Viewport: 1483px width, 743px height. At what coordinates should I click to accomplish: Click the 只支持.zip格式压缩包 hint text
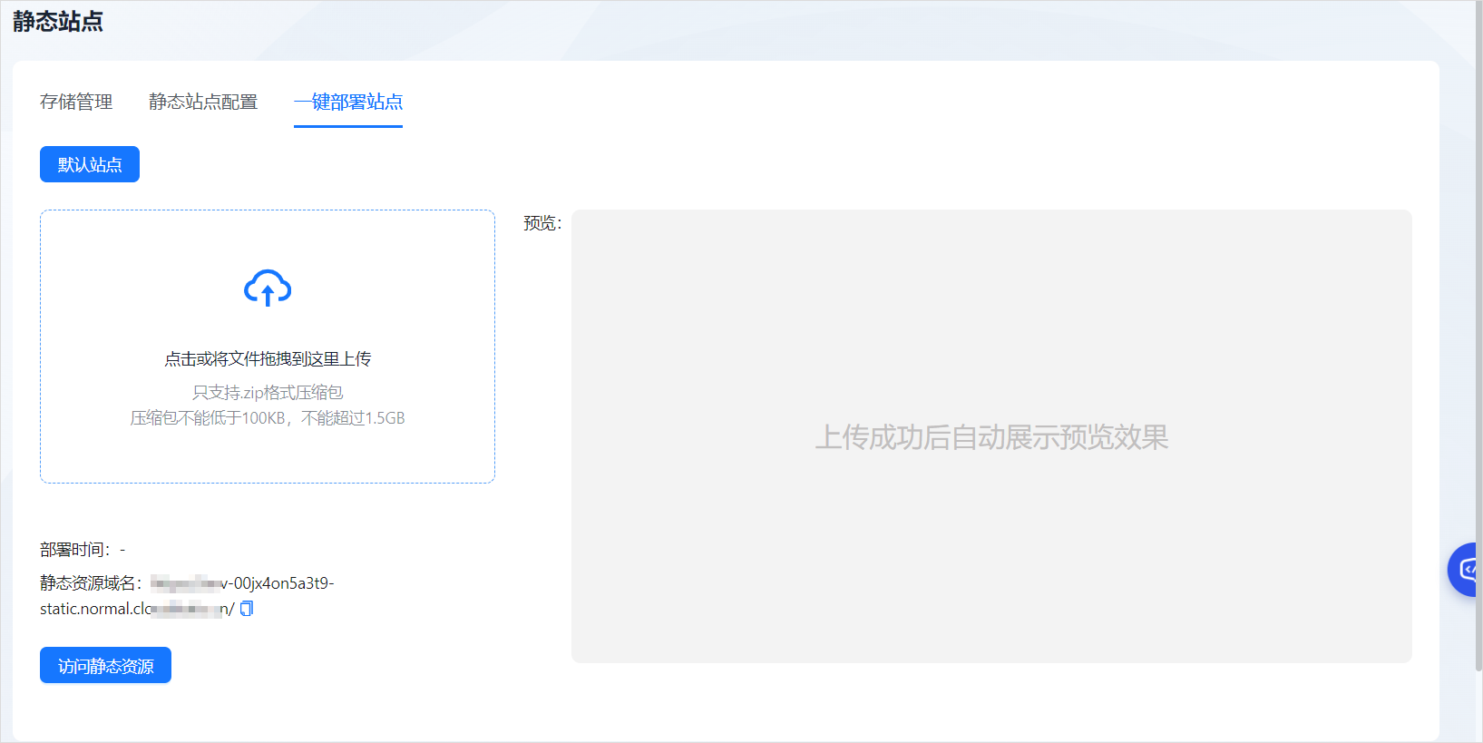[268, 393]
